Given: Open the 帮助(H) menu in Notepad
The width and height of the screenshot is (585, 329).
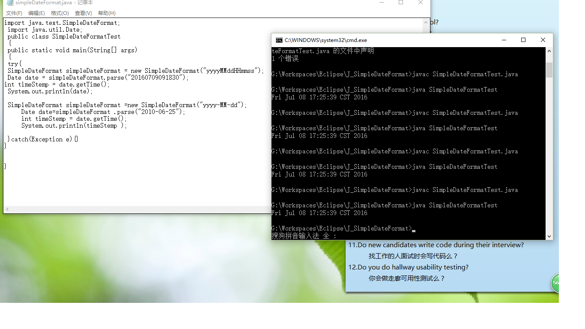Looking at the screenshot, I should pyautogui.click(x=107, y=13).
